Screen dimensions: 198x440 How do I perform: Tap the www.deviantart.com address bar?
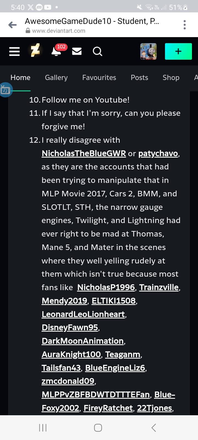pyautogui.click(x=59, y=31)
